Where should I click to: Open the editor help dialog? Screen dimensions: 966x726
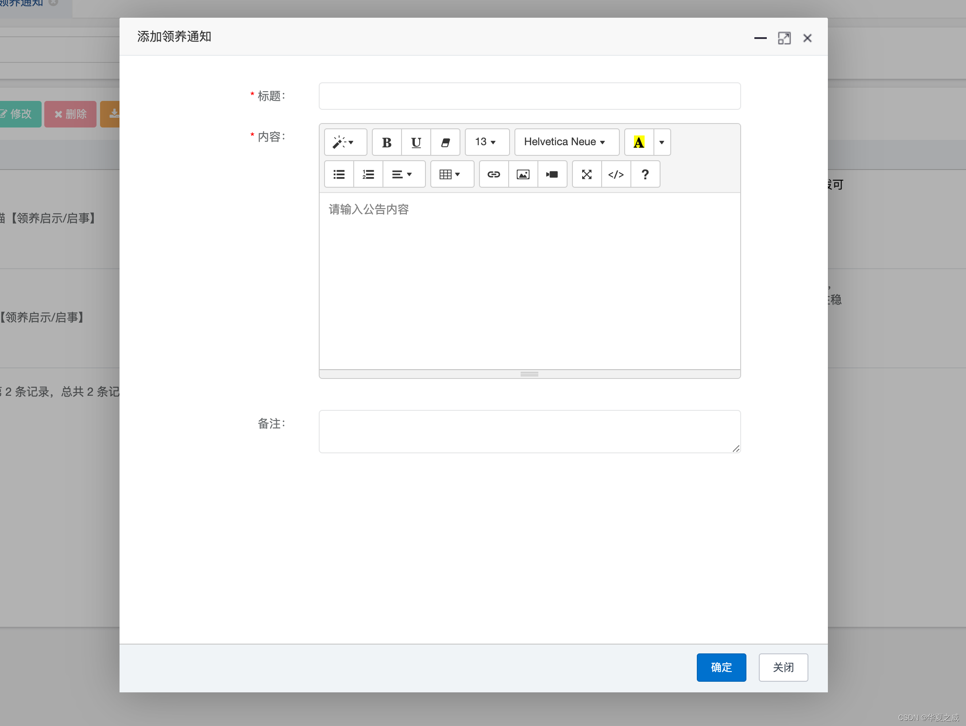(645, 174)
